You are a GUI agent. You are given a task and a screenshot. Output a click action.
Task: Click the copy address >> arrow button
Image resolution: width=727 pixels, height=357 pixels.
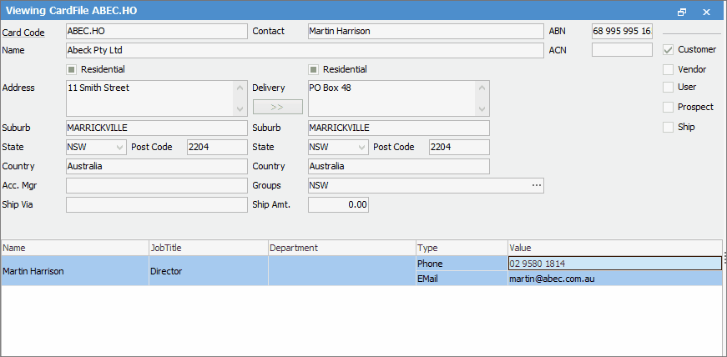(x=277, y=107)
